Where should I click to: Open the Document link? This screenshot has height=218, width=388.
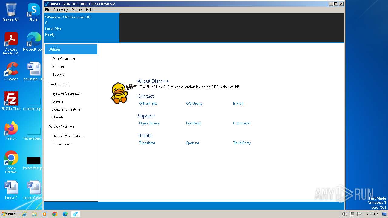(x=242, y=123)
